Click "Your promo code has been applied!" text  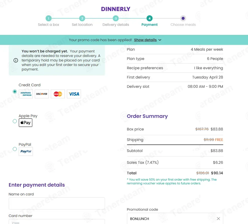[x=100, y=40]
